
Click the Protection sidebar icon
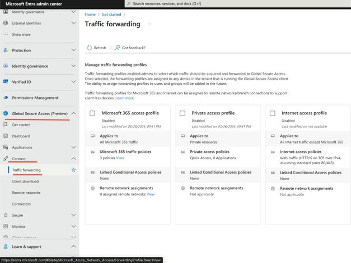(x=6, y=50)
